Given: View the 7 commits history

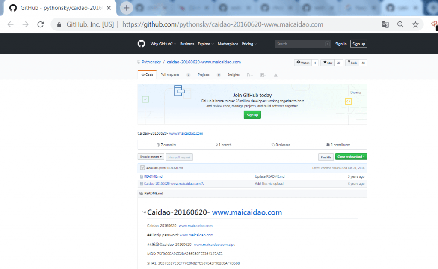Looking at the screenshot, I should click(x=166, y=145).
